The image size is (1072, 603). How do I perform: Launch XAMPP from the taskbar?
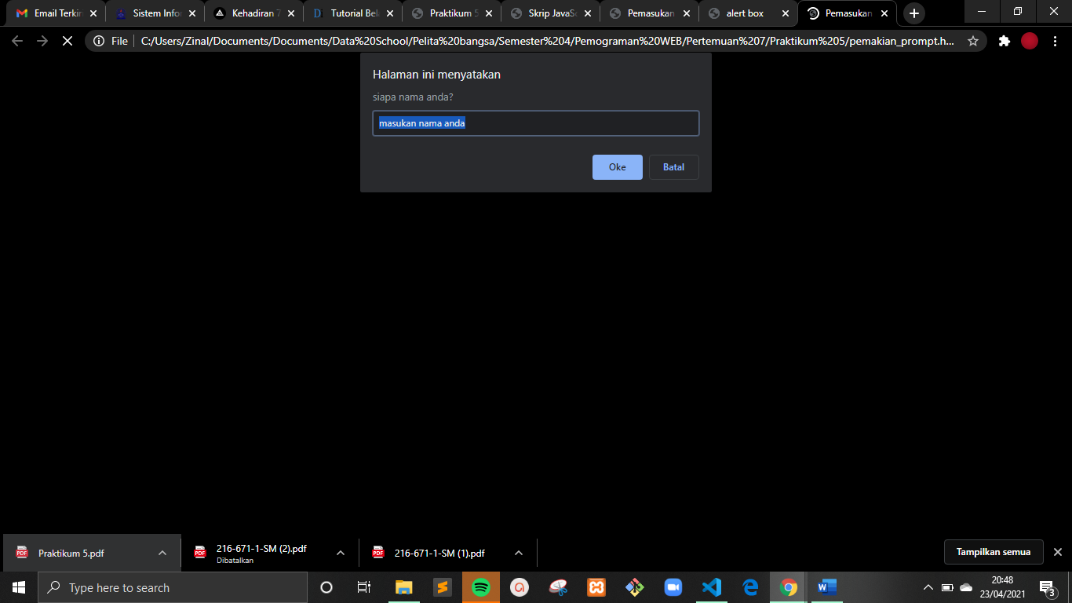click(596, 587)
